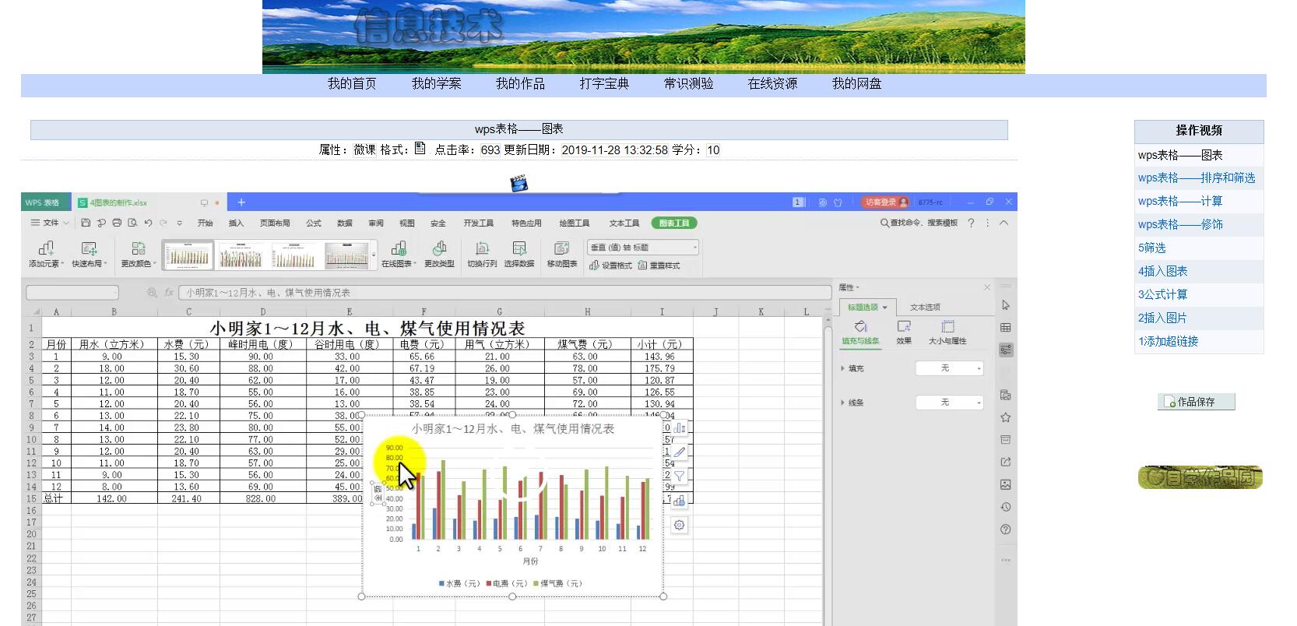Open the 开始 ribbon tab
This screenshot has width=1297, height=626.
coord(205,223)
